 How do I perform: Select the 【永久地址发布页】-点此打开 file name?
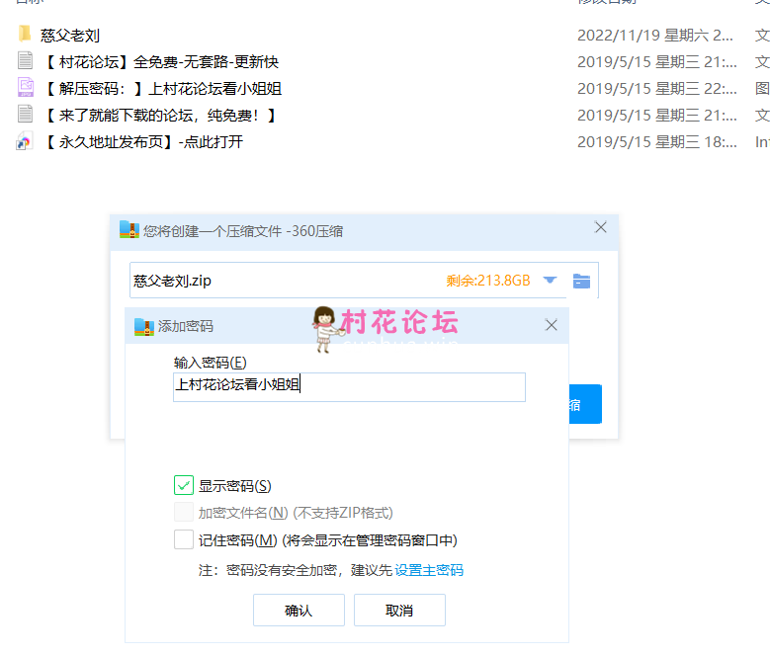point(143,141)
